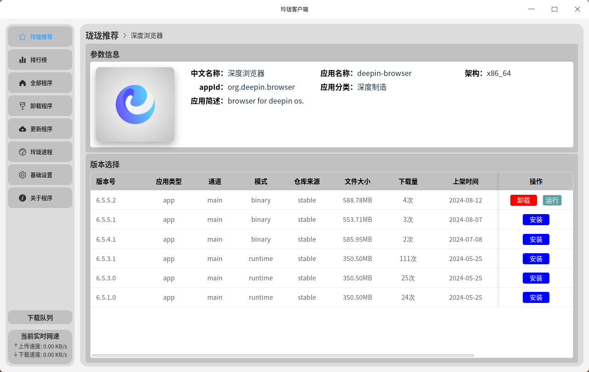Click the 应用分类 value 深度制造
589x372 pixels.
tap(372, 87)
